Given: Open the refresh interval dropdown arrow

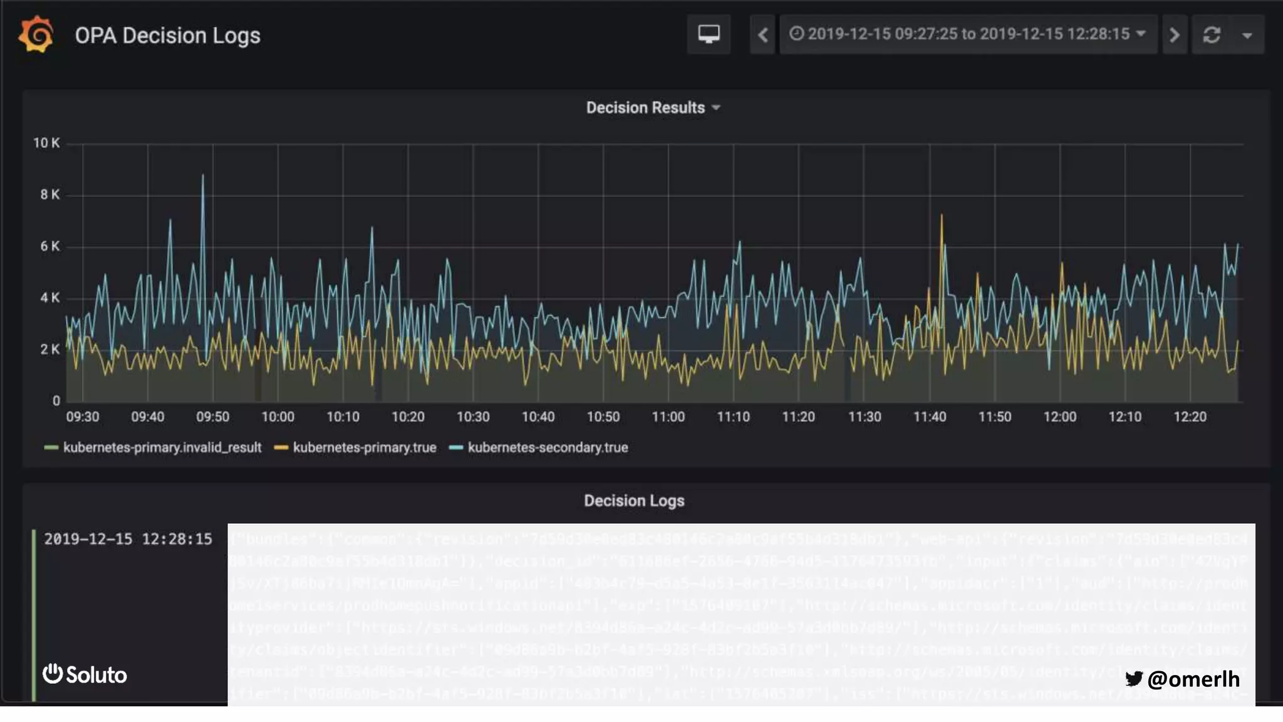Looking at the screenshot, I should [1247, 35].
